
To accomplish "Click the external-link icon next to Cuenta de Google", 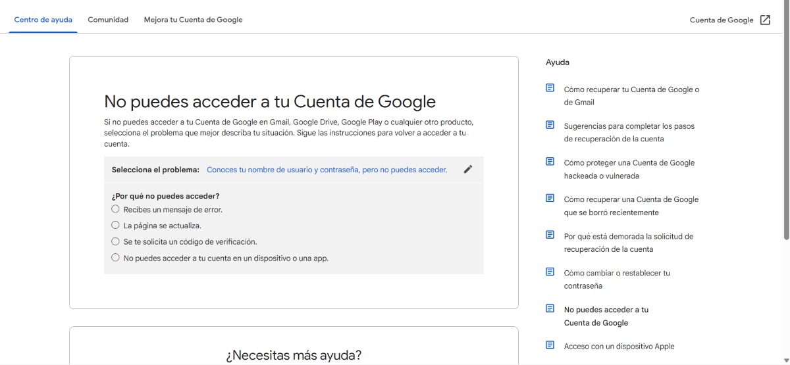I will [765, 20].
